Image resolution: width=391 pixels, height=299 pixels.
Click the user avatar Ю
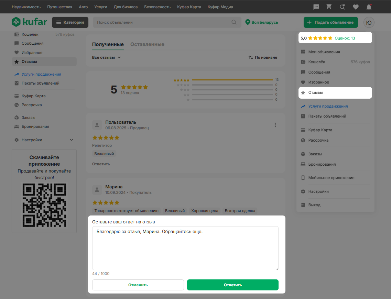[x=369, y=22]
